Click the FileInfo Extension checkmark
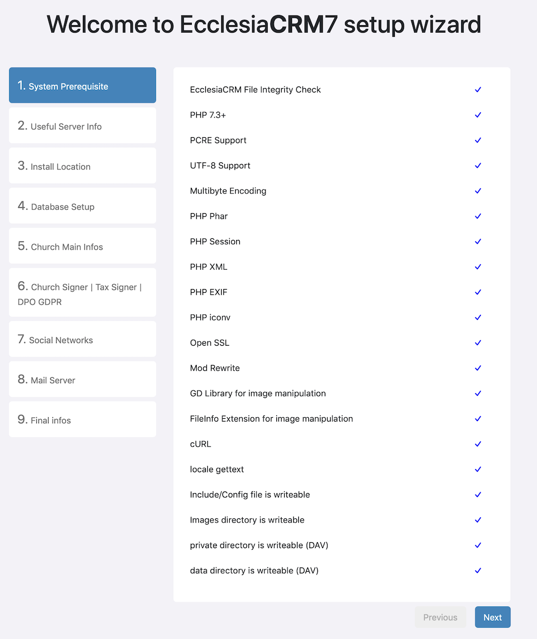 tap(478, 418)
